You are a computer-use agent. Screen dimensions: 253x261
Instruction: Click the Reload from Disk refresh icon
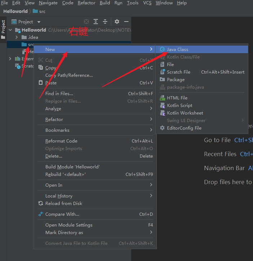(41, 203)
